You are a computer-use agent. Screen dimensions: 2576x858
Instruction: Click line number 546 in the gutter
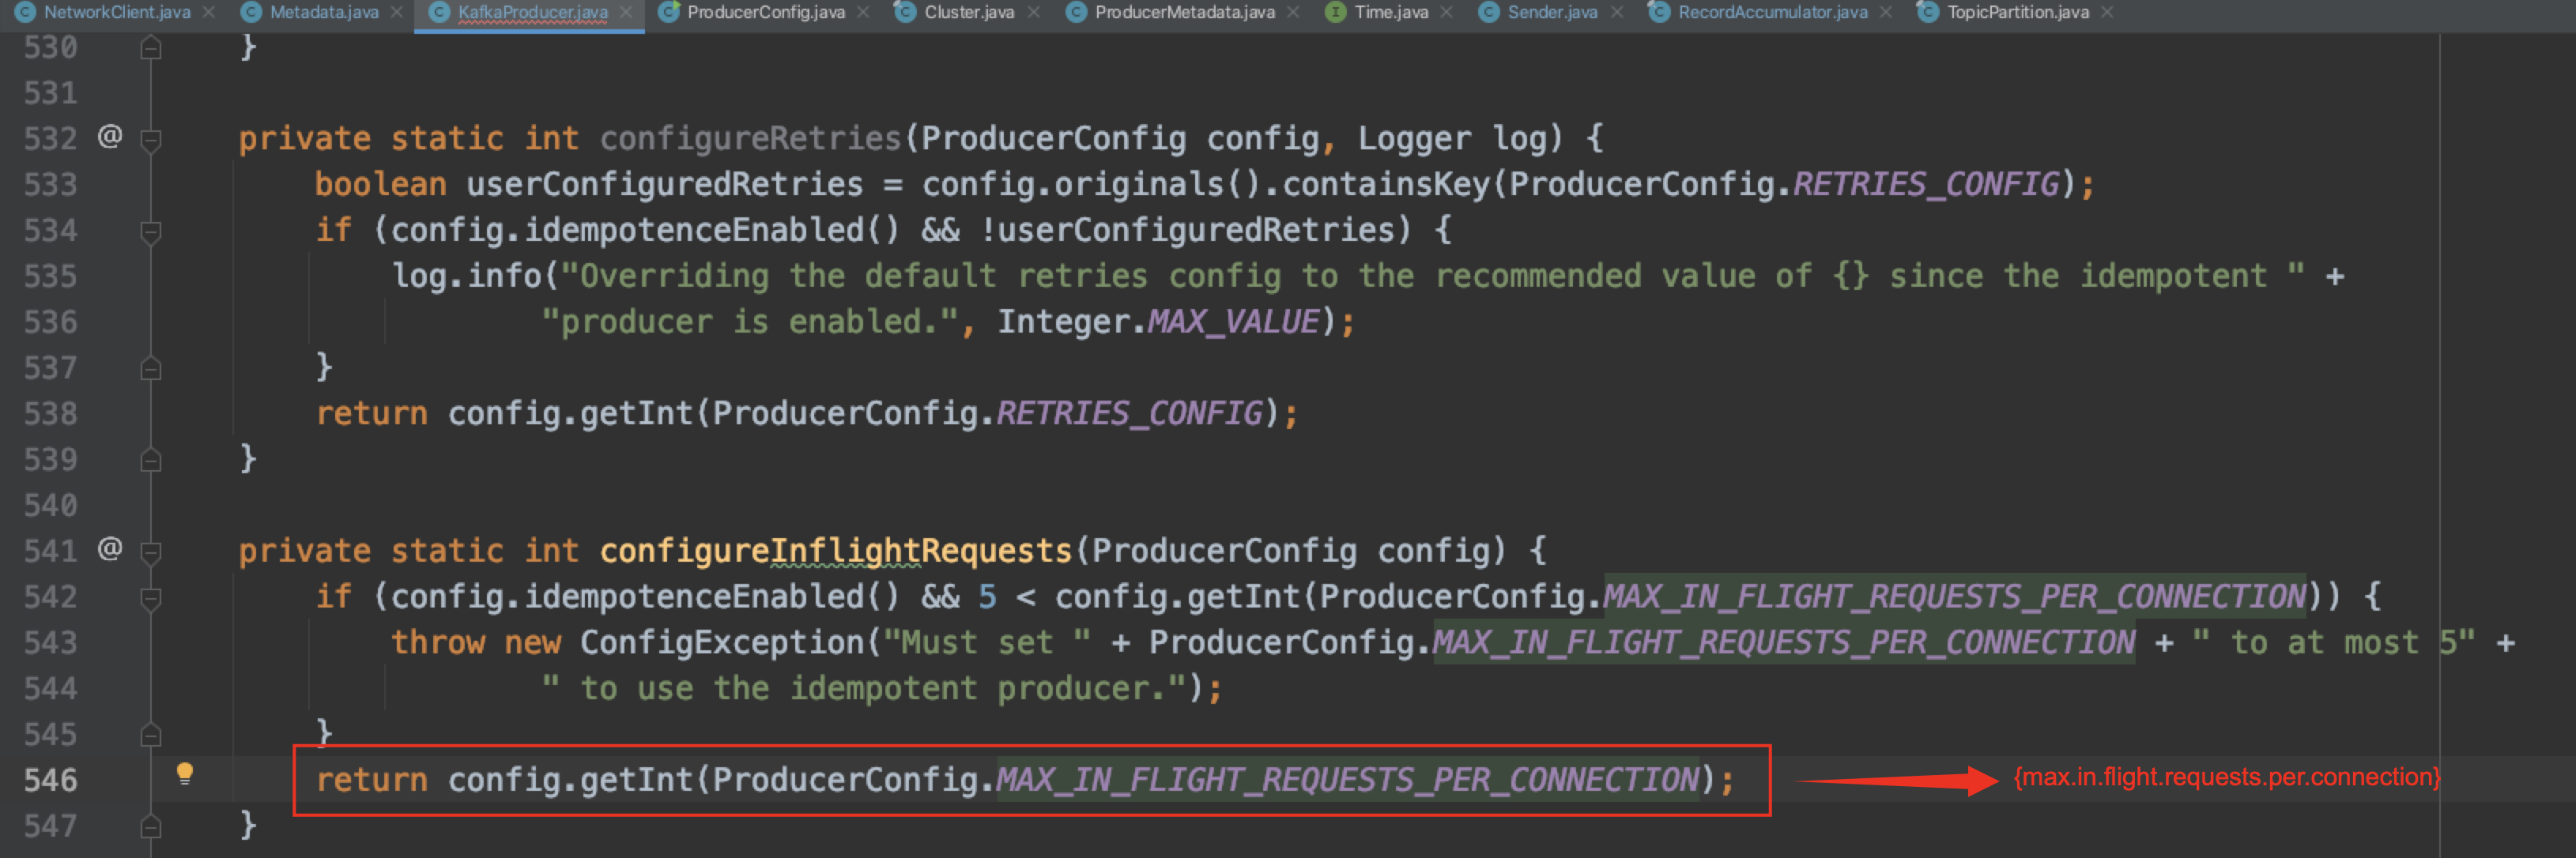(50, 780)
